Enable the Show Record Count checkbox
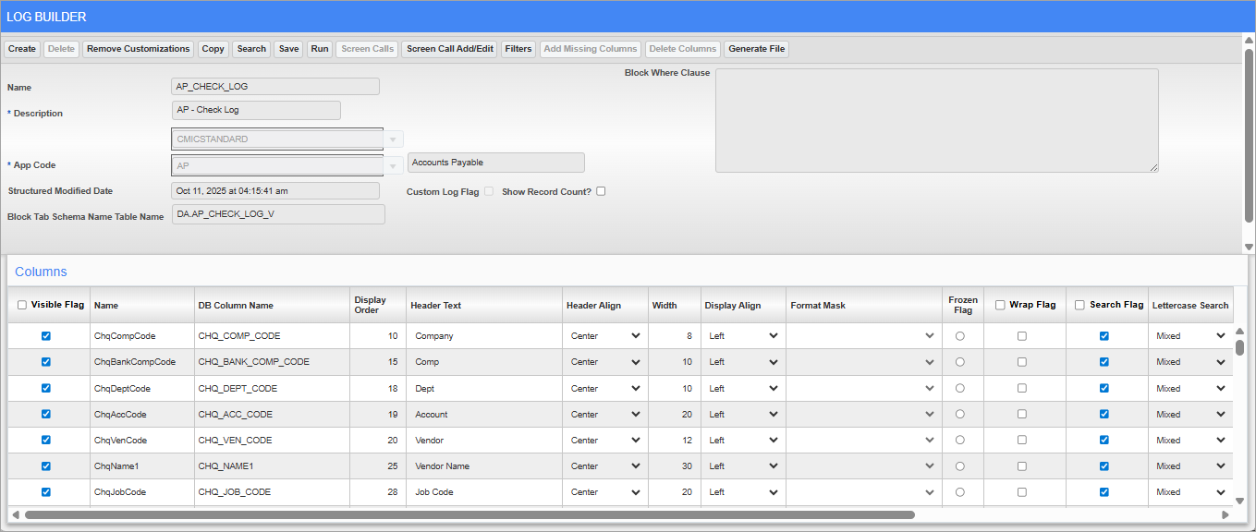 click(x=600, y=190)
